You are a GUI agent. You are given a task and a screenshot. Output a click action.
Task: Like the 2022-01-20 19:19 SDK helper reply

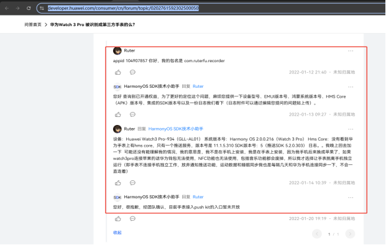118,219
